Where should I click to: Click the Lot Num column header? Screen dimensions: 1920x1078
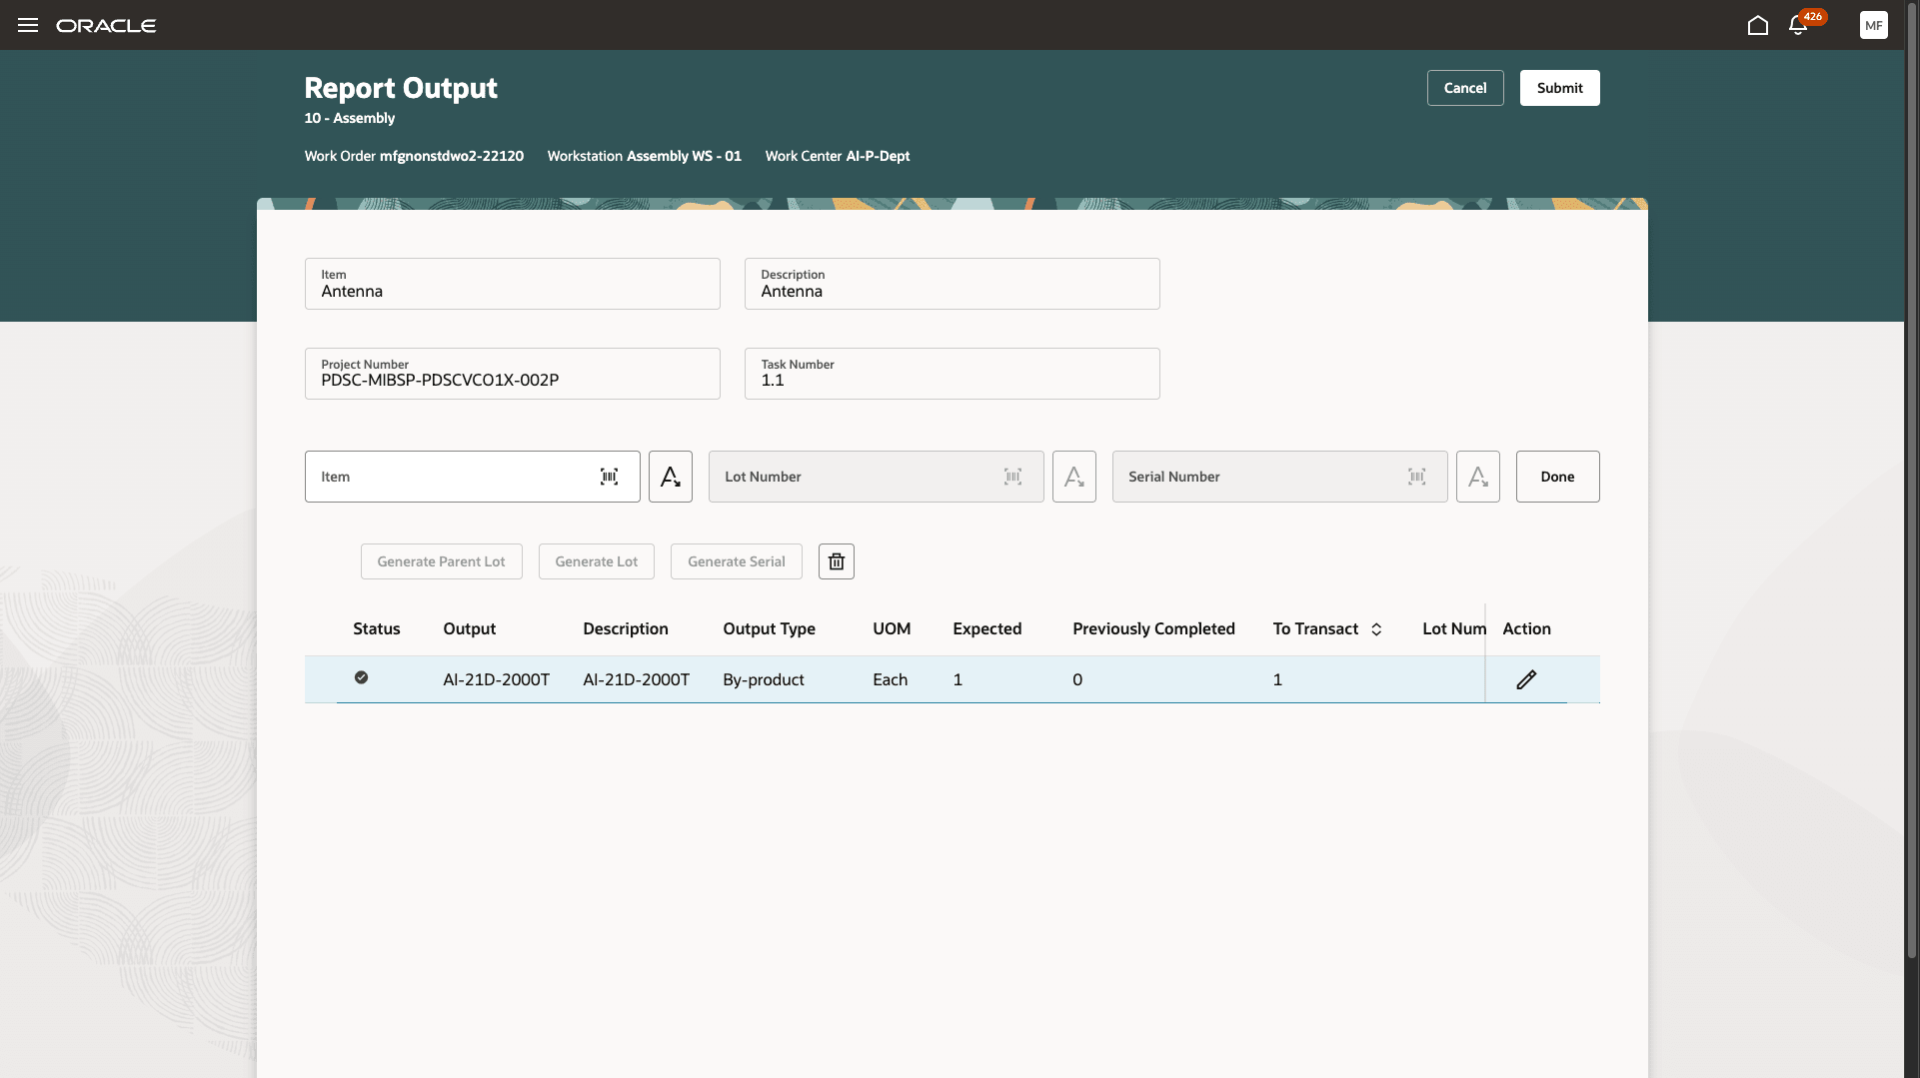pyautogui.click(x=1454, y=628)
